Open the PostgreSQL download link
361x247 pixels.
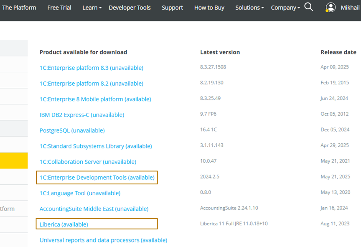pos(72,130)
